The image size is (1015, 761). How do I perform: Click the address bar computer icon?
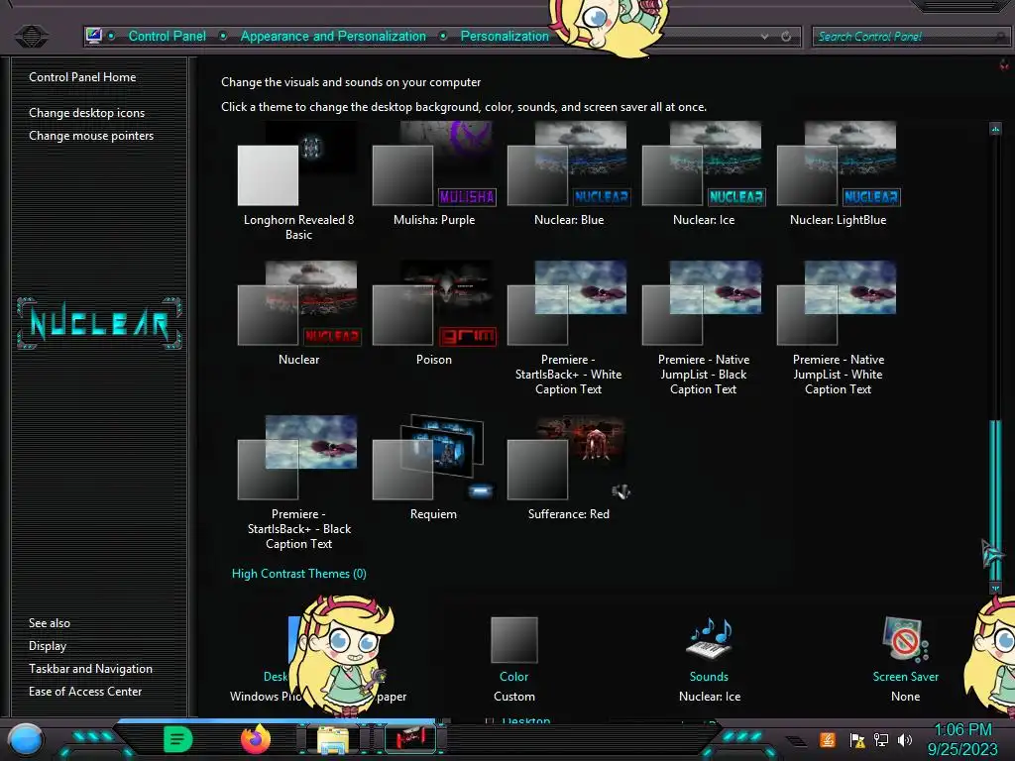[94, 36]
